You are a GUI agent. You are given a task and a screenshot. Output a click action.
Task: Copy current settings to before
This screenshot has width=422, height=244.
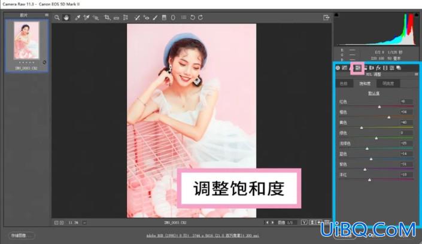(x=319, y=222)
